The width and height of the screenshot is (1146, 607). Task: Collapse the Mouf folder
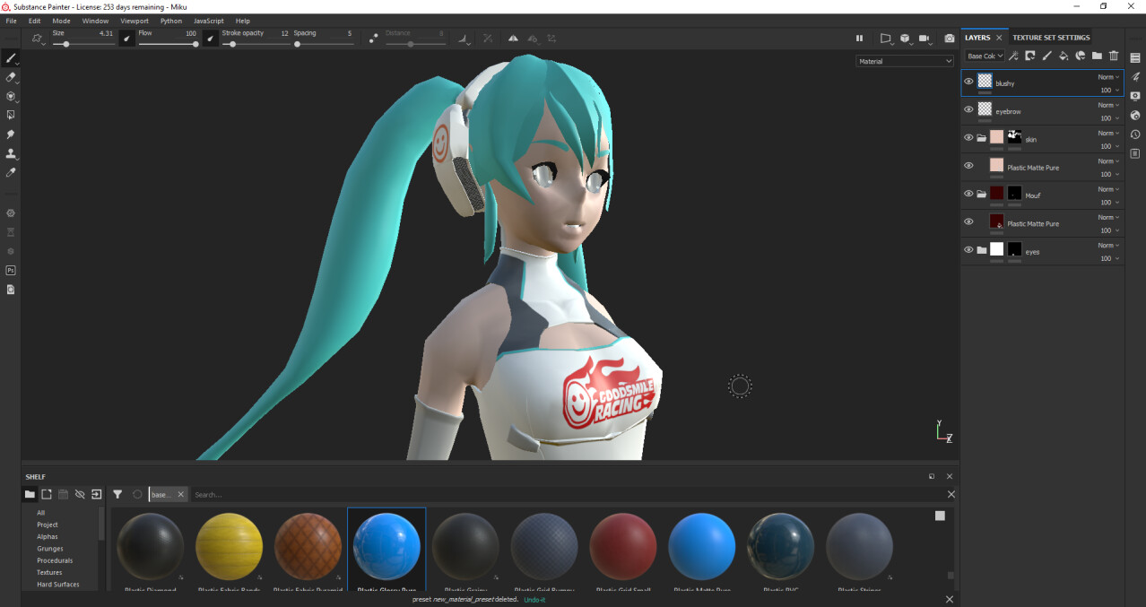pyautogui.click(x=982, y=194)
